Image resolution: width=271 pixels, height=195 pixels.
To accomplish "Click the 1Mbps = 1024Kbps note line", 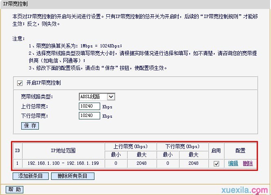I will (76, 46).
